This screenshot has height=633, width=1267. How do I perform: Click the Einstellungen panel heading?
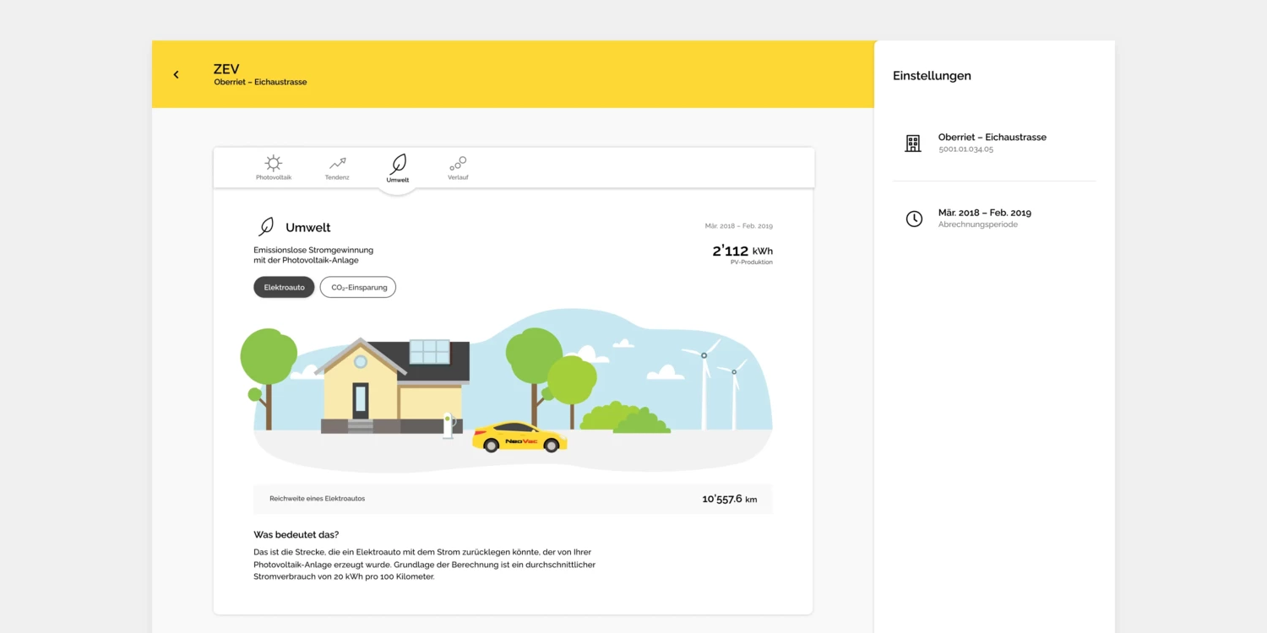click(932, 76)
